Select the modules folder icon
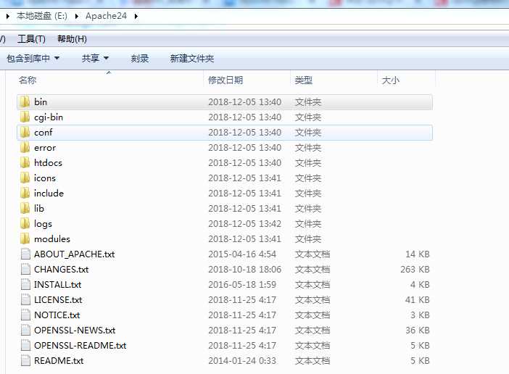Image resolution: width=509 pixels, height=374 pixels. (25, 239)
